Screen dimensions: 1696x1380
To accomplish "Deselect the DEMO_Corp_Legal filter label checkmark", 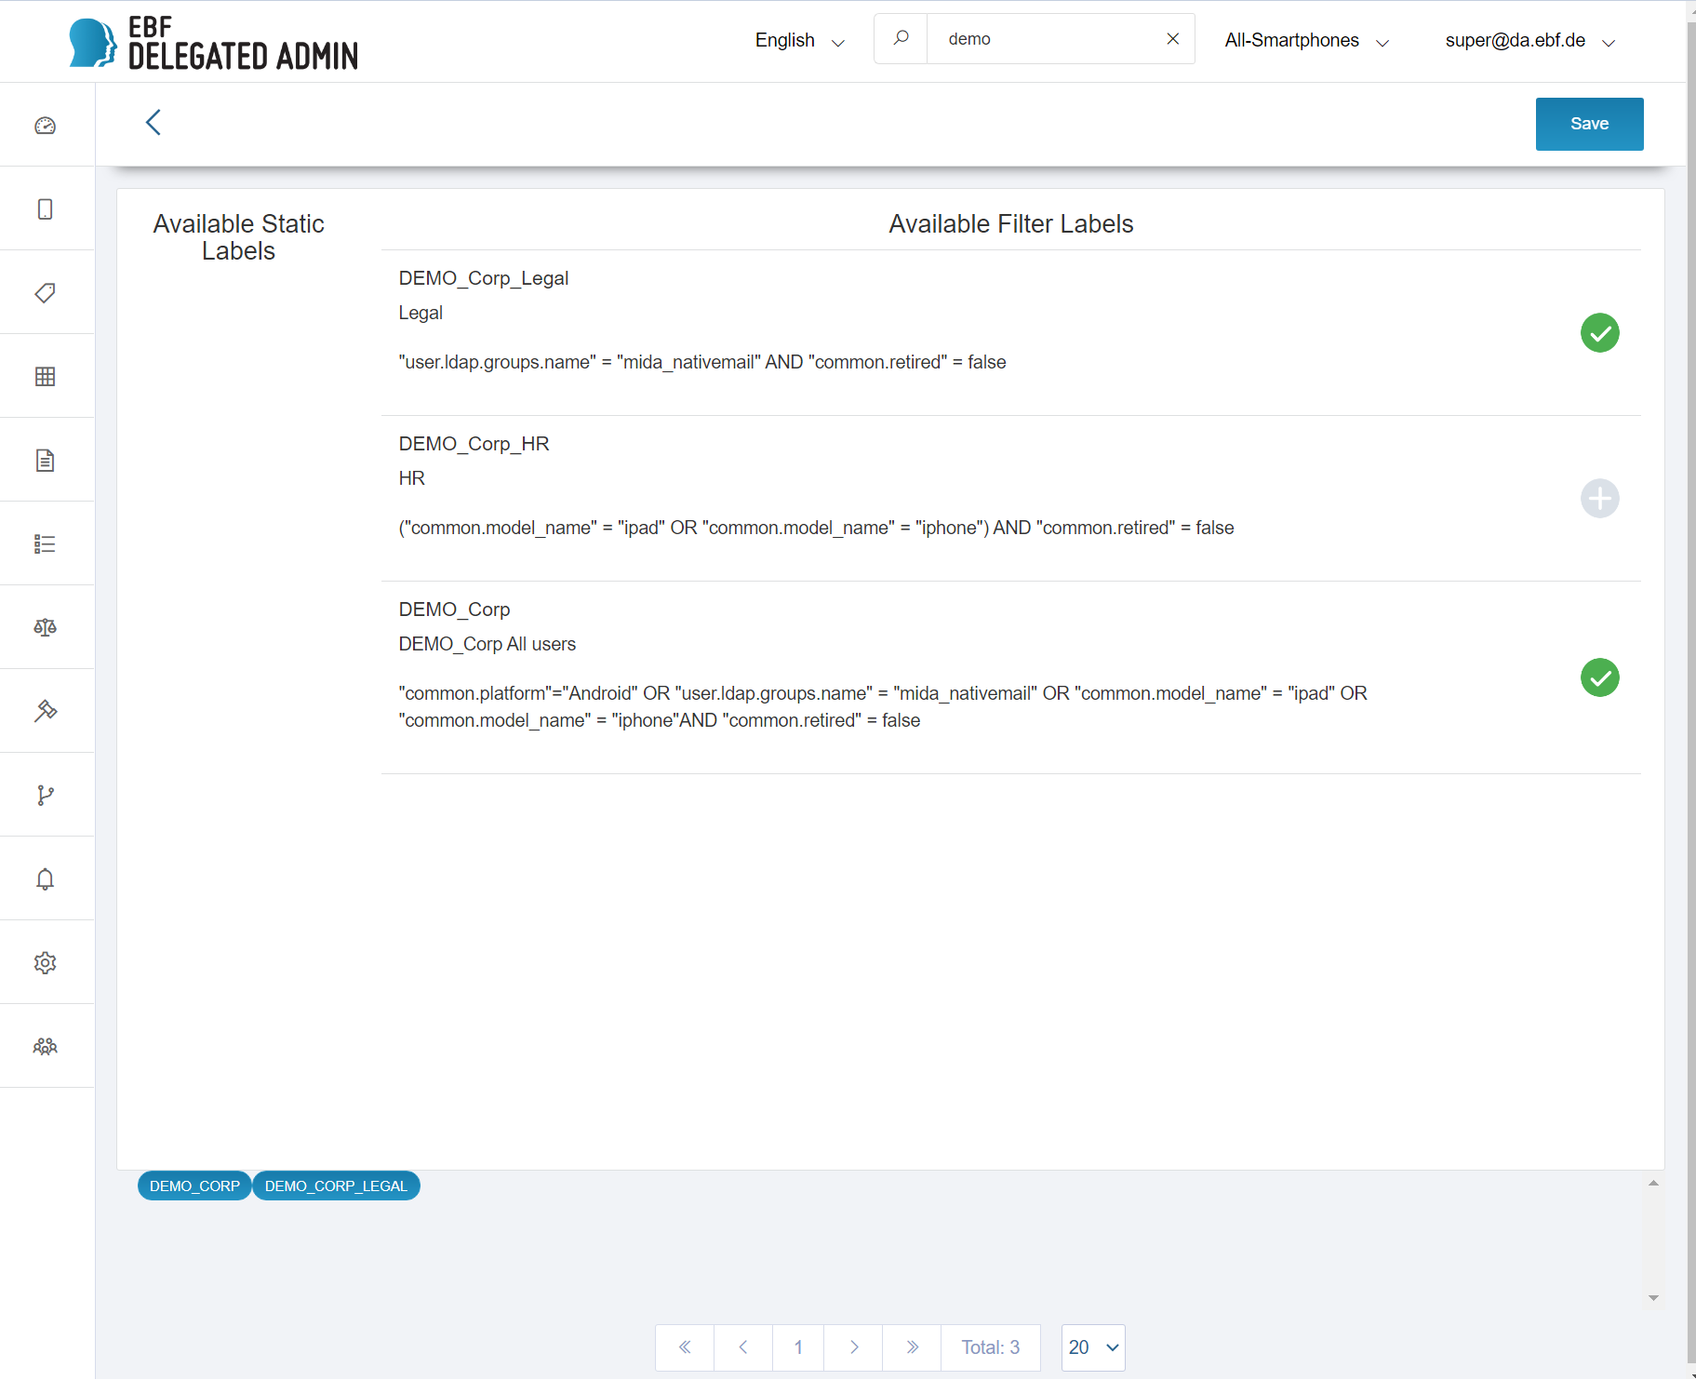I will coord(1599,333).
